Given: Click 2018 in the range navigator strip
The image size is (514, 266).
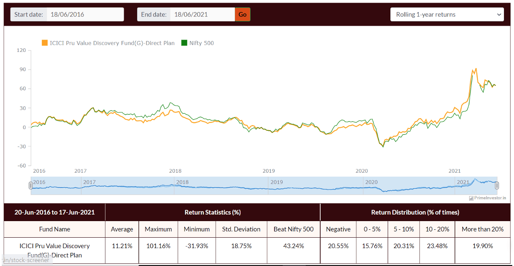Looking at the screenshot, I should pyautogui.click(x=182, y=182).
